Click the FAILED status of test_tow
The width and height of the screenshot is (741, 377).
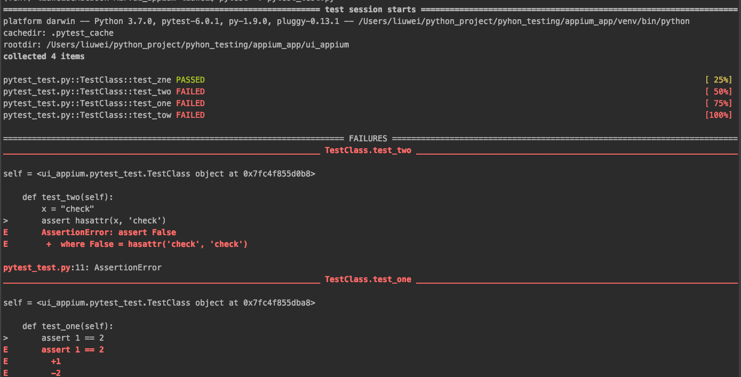click(x=190, y=115)
